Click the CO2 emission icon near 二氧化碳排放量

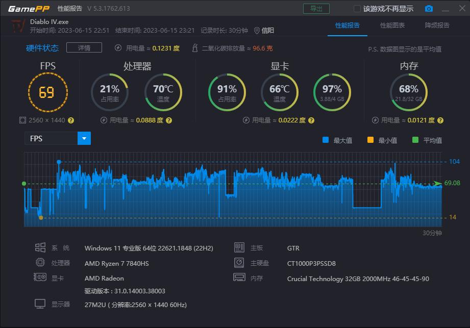[x=194, y=48]
